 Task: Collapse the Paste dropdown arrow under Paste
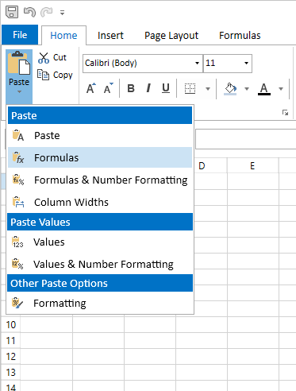point(19,92)
